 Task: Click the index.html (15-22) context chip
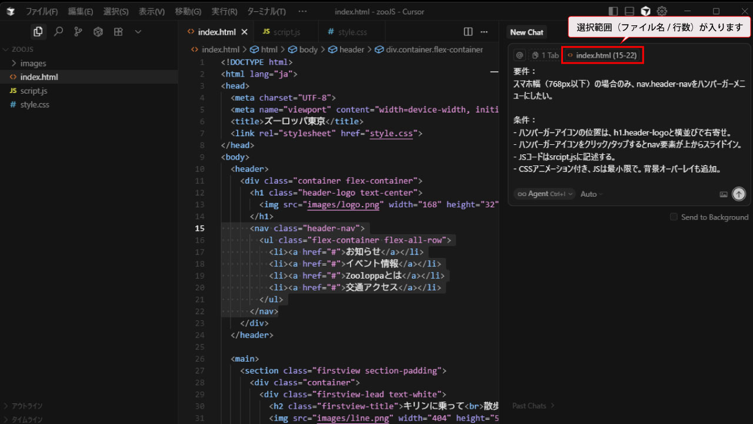602,55
